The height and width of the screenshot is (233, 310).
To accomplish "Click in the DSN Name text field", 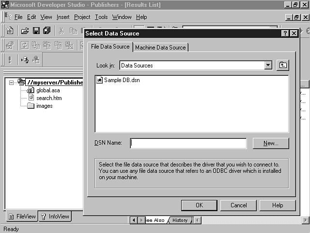I will 188,143.
